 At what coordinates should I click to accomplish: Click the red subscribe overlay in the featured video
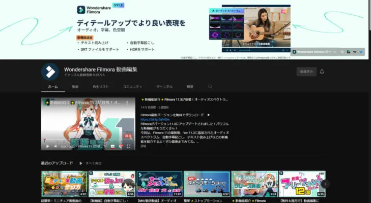pyautogui.click(x=128, y=136)
